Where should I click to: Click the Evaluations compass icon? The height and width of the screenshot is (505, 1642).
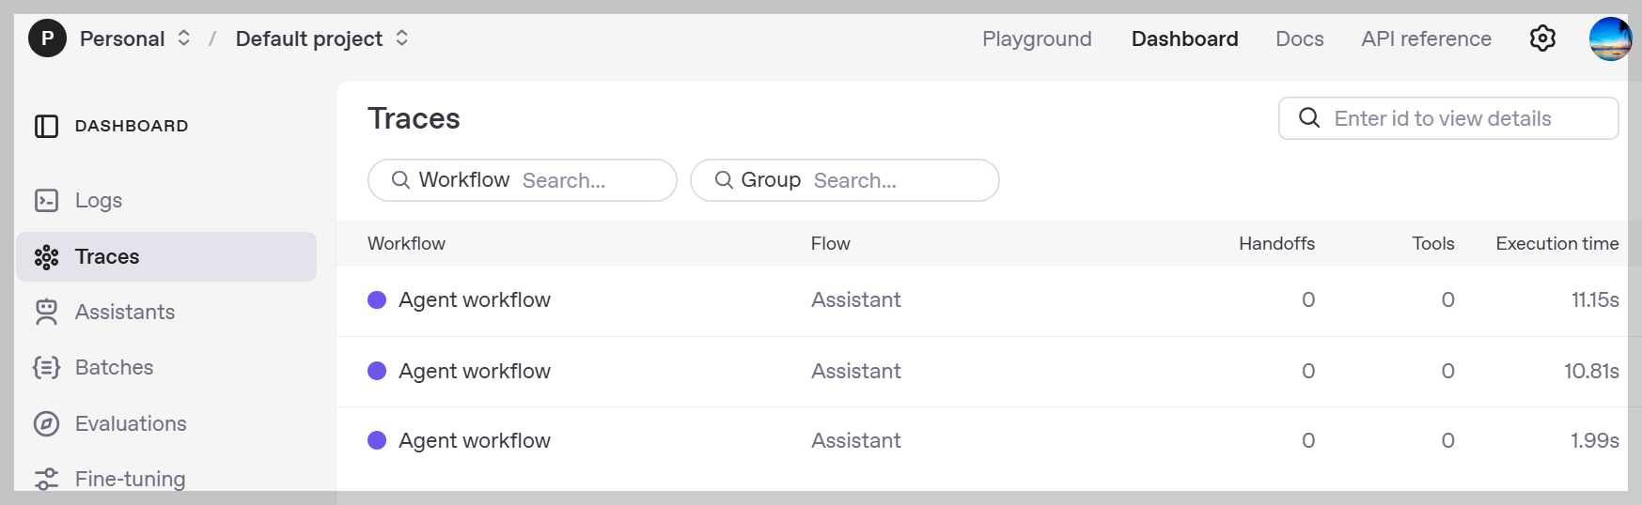46,423
